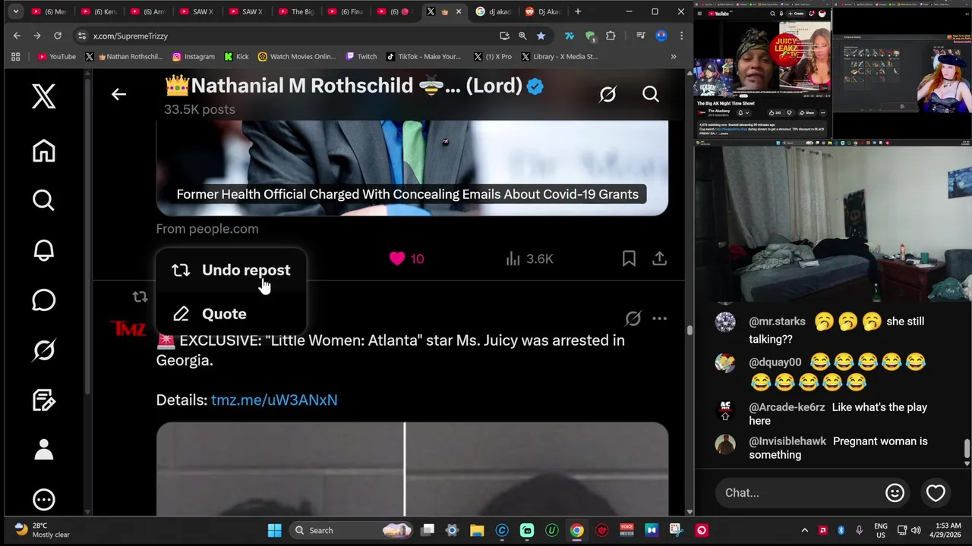Switch to the 'Dj Aka' Reddit tab

(x=543, y=11)
